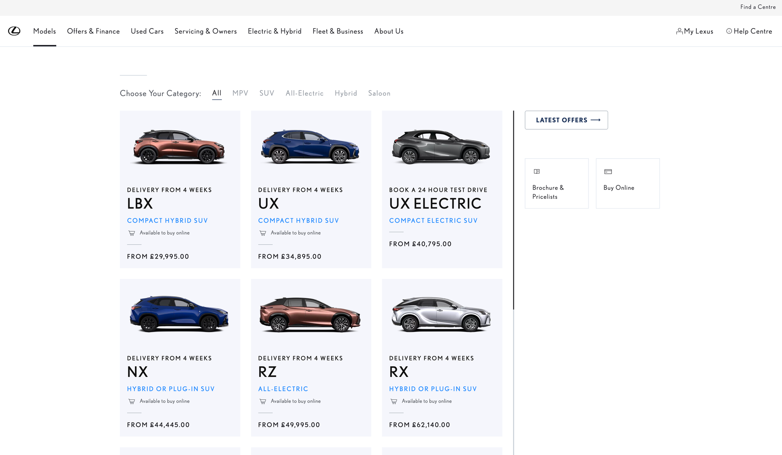Open the Find a Centre link
Viewport: 782px width, 455px height.
coord(757,7)
